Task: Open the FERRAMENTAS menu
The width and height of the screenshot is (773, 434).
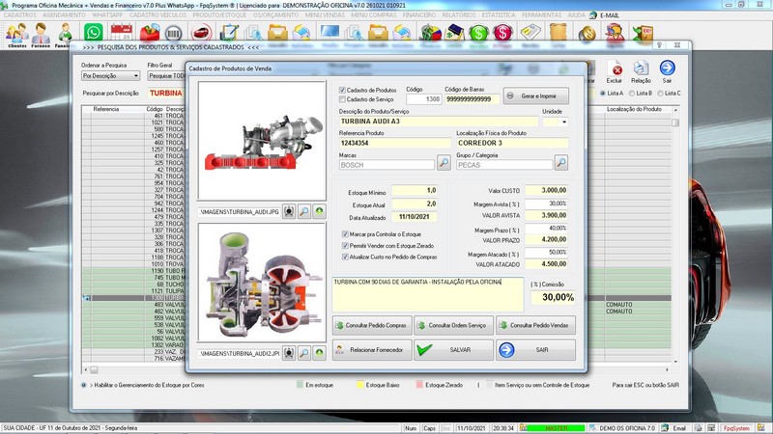Action: tap(541, 15)
